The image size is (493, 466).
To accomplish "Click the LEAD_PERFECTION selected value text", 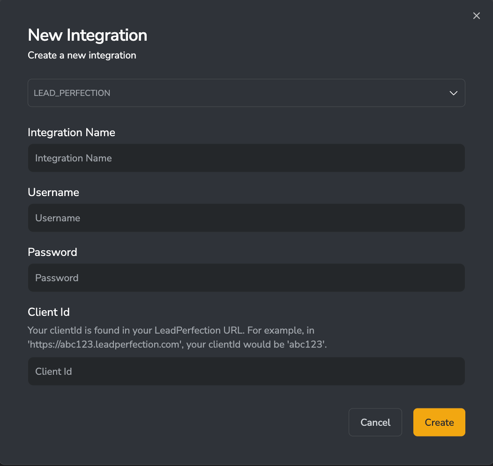I will [x=72, y=93].
